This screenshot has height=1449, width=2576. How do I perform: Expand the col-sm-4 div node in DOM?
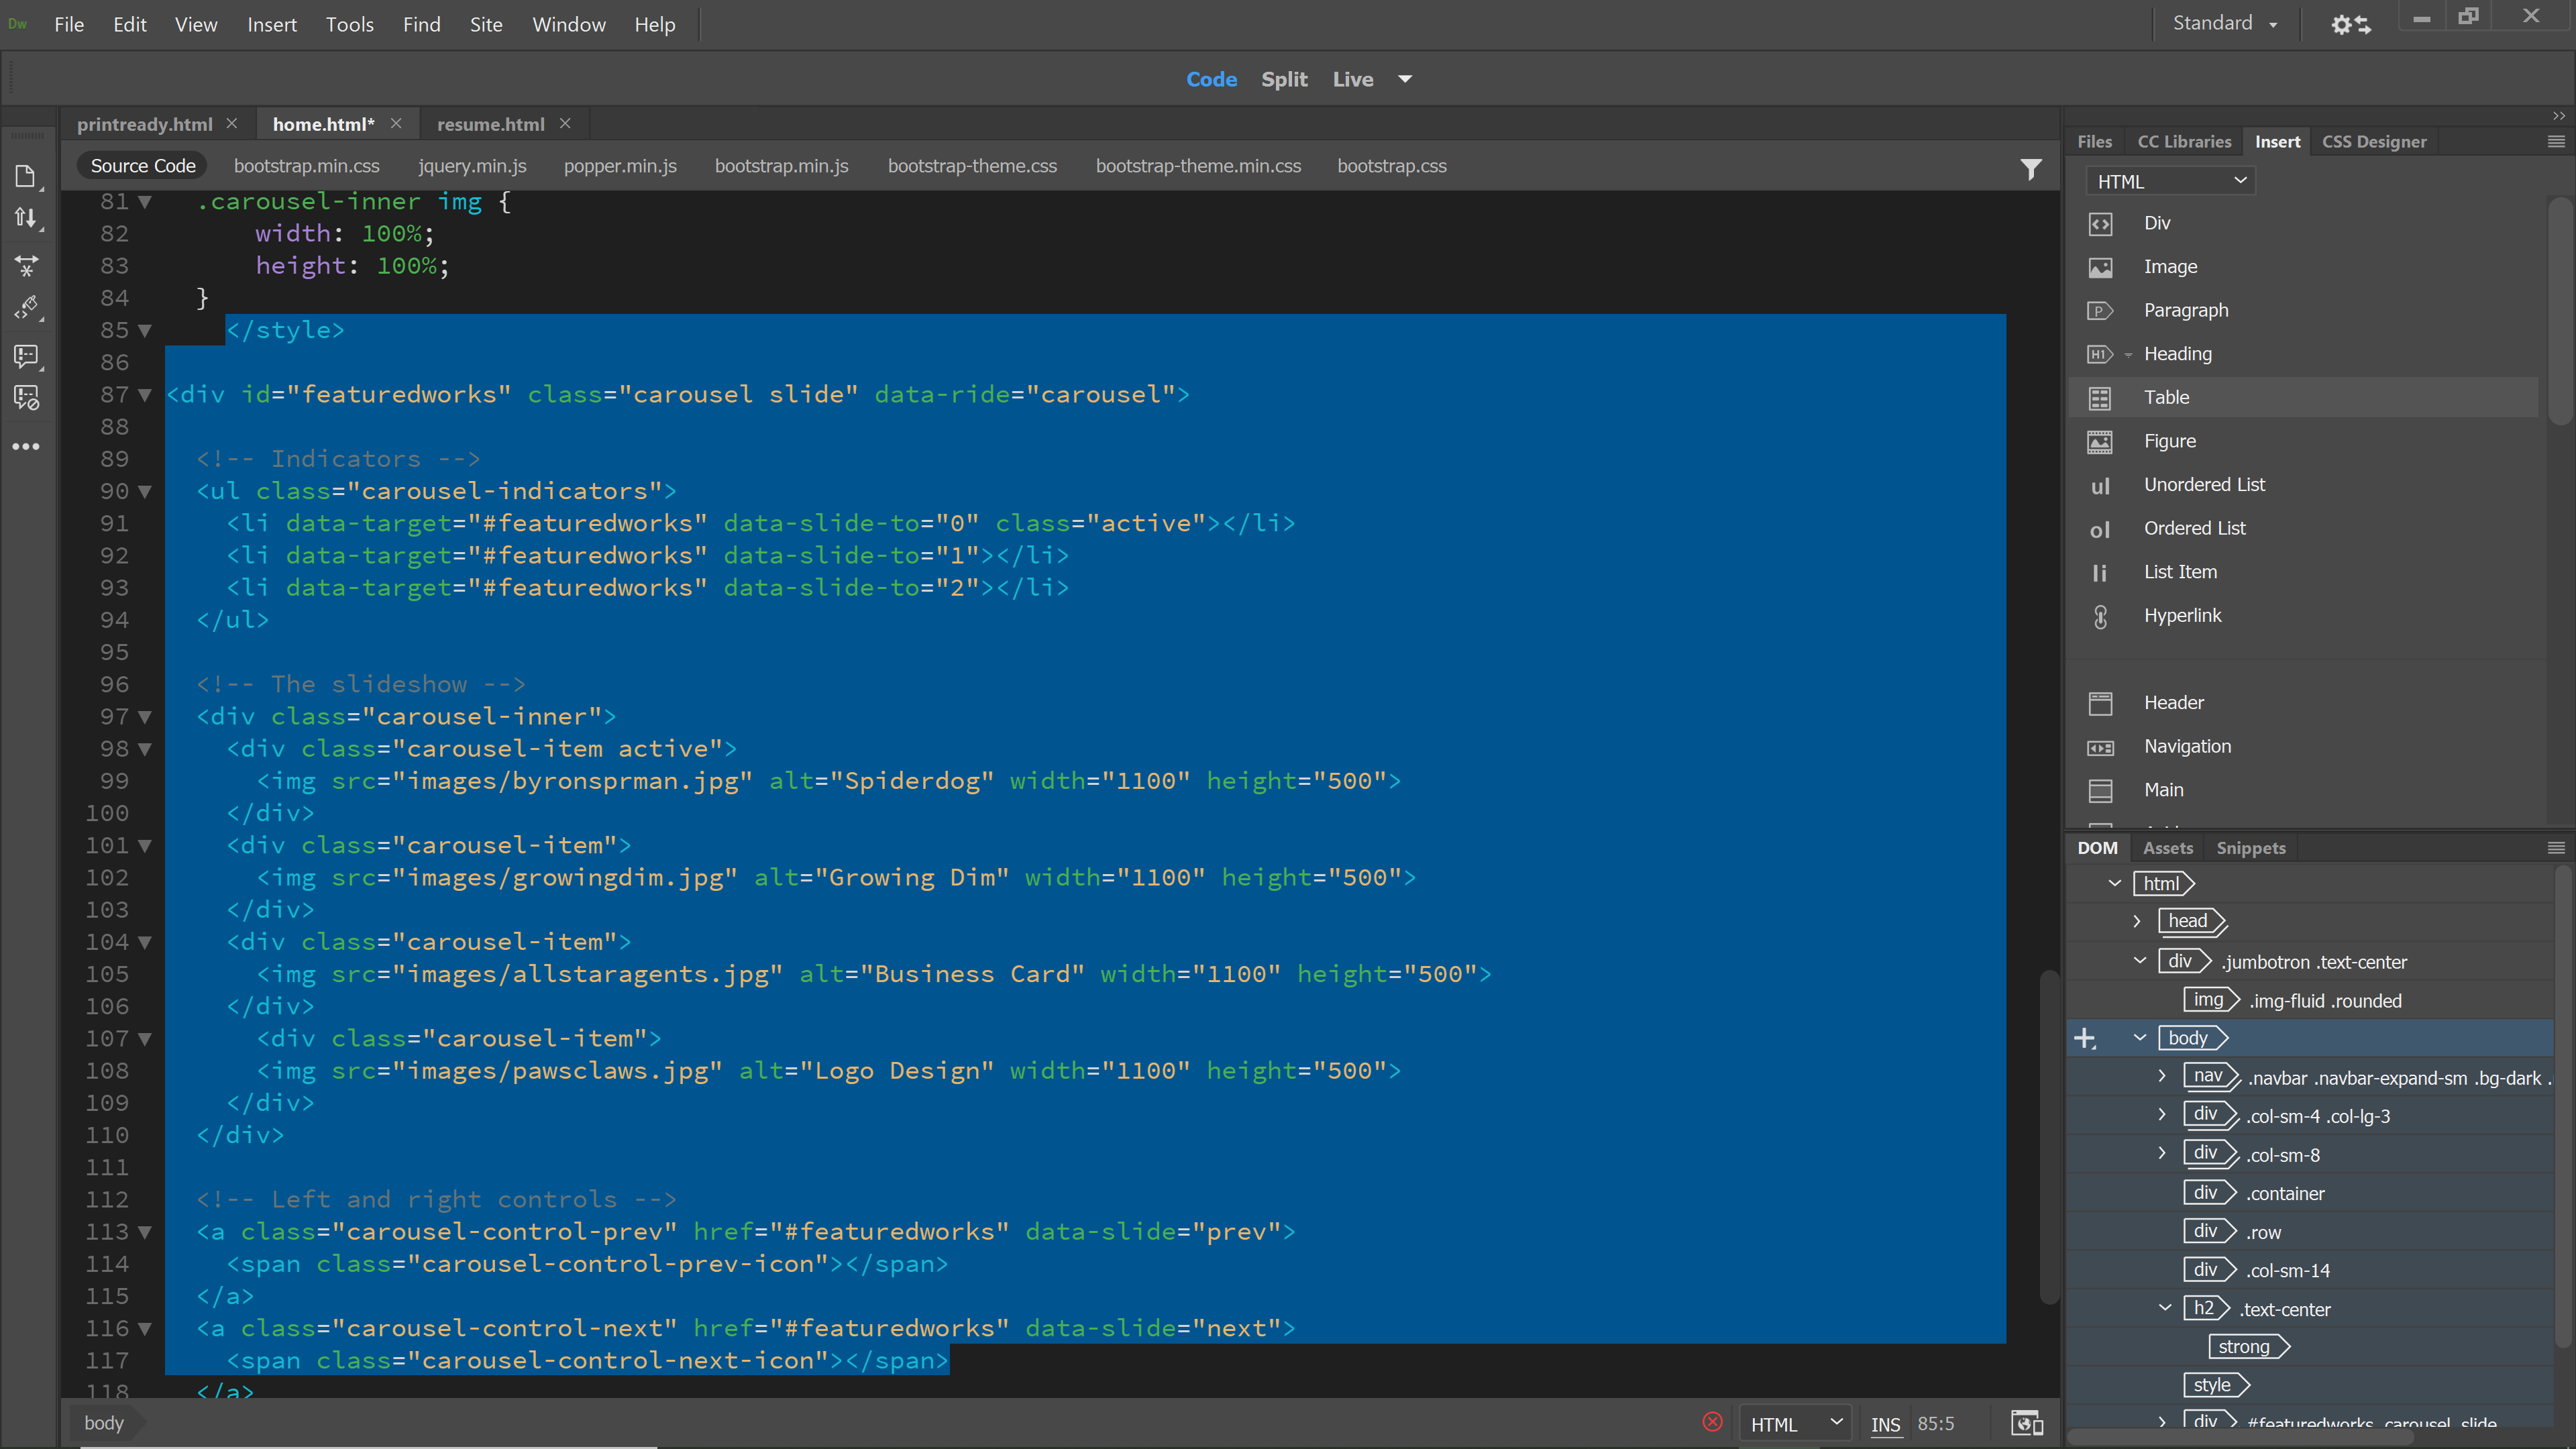[2161, 1115]
